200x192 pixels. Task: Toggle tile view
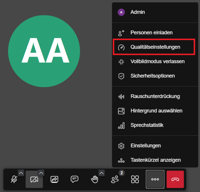pos(135,179)
